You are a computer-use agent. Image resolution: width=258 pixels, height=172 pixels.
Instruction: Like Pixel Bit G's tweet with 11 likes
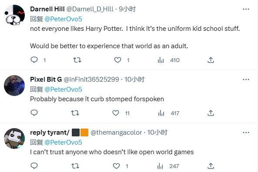tap(115, 113)
